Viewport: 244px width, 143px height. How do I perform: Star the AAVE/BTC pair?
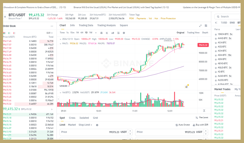click(x=216, y=39)
